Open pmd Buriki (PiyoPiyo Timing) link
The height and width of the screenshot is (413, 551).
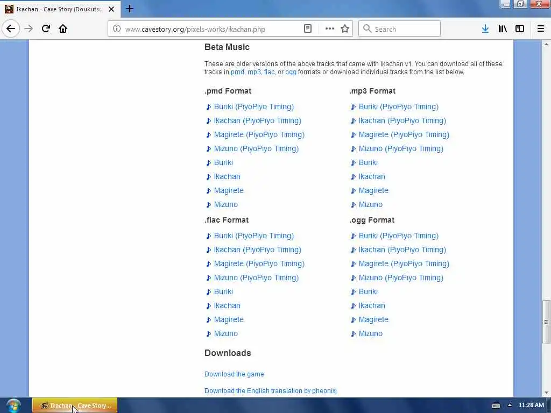[x=254, y=107]
